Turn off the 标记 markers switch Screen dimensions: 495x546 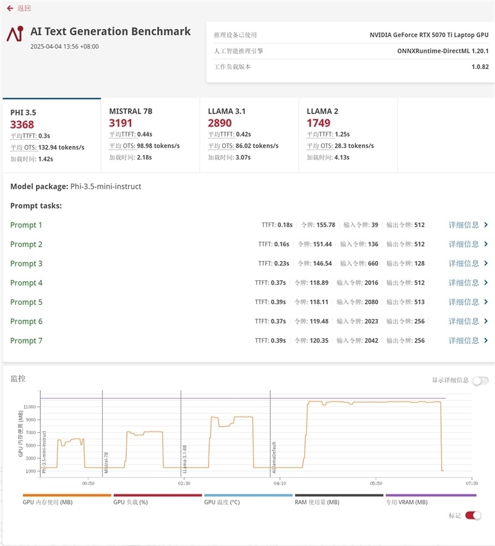[473, 515]
